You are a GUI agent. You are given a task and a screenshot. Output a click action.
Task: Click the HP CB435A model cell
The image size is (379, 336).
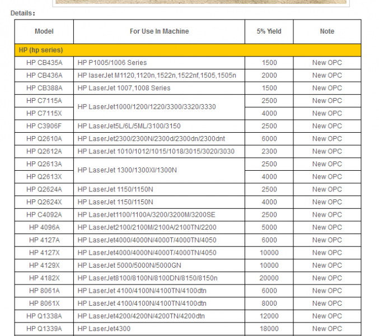click(x=44, y=63)
